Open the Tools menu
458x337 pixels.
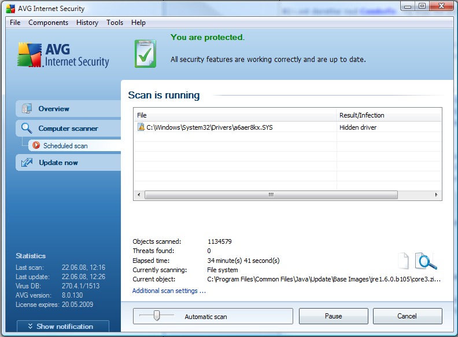pyautogui.click(x=114, y=23)
